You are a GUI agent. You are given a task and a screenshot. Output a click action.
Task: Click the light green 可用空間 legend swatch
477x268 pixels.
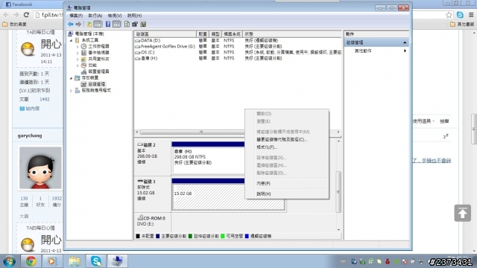point(223,236)
